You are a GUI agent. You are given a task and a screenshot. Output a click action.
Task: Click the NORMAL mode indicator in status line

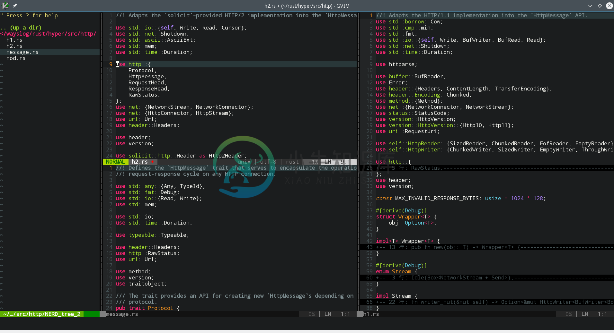[115, 162]
